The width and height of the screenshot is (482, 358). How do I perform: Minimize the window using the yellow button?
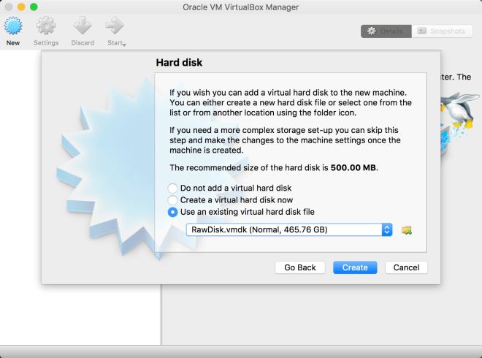click(x=20, y=7)
